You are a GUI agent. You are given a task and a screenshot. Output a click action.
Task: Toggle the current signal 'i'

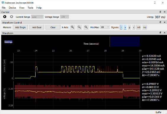(x=121, y=27)
